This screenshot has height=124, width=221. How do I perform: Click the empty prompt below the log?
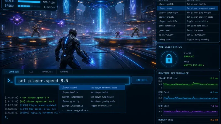(6, 117)
